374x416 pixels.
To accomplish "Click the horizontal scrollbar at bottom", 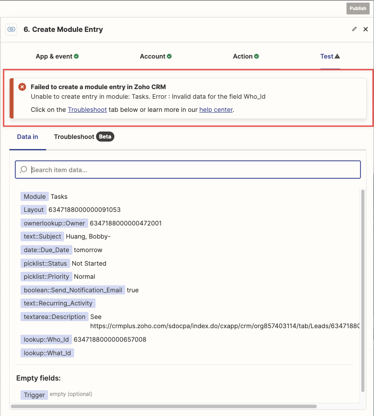I will (164, 406).
